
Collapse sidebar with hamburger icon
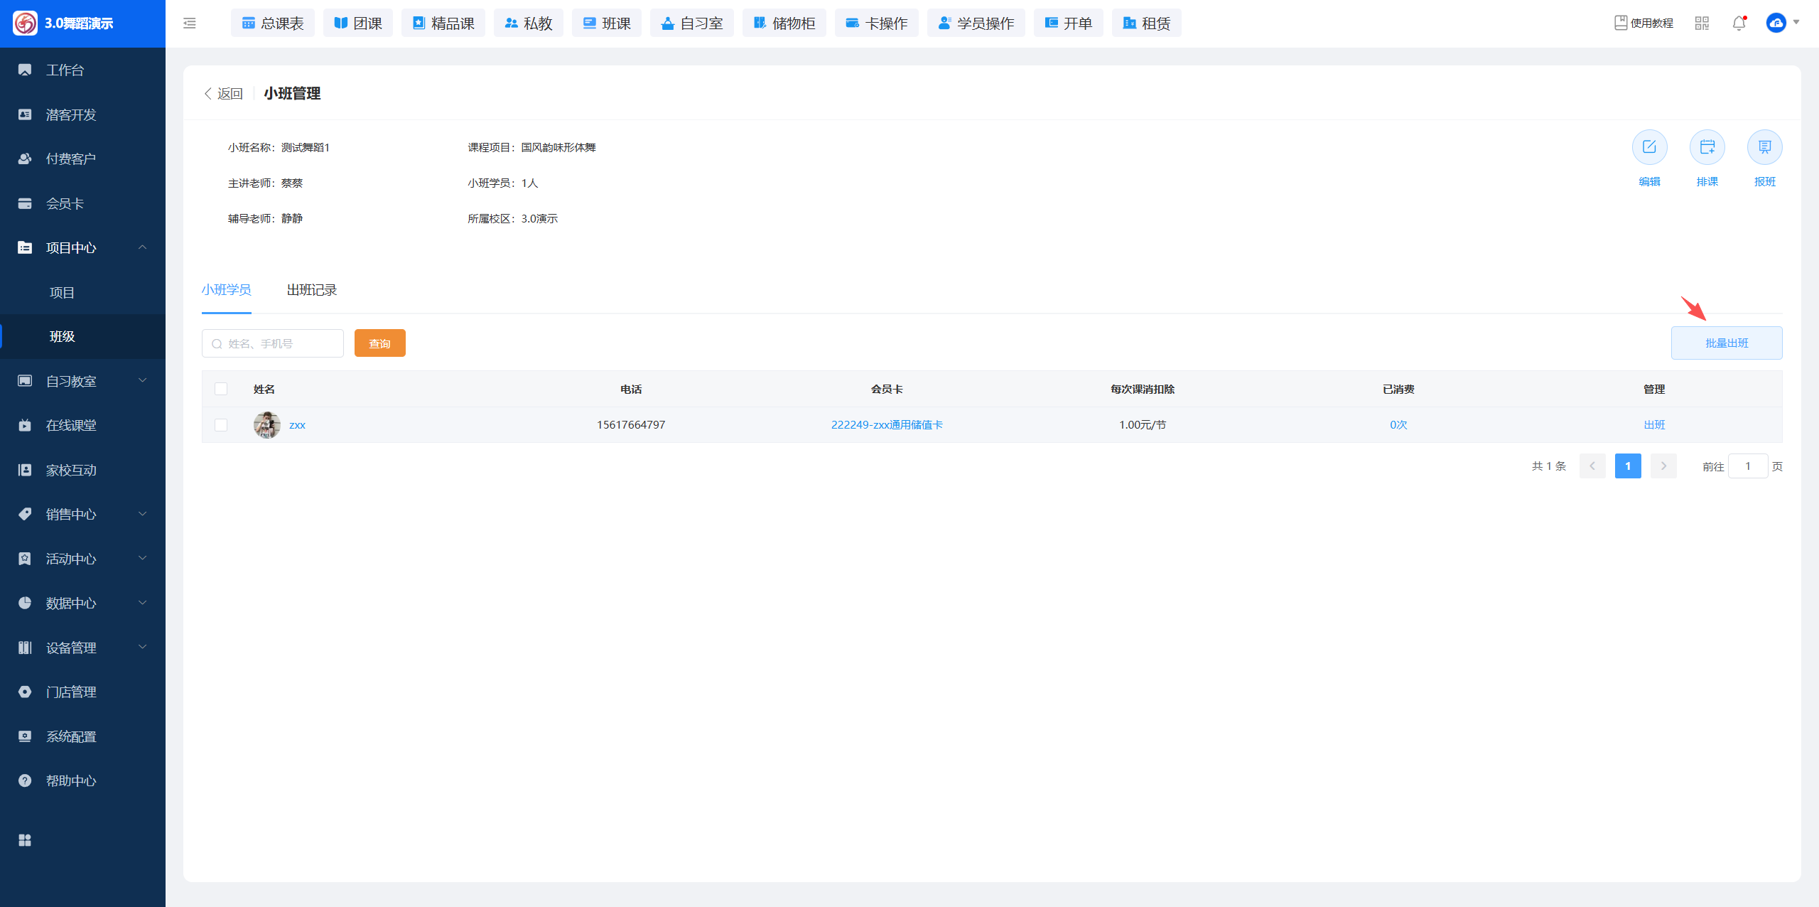coord(190,23)
